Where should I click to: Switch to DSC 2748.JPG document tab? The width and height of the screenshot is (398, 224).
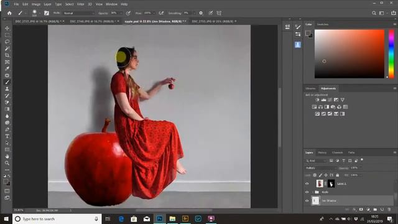tap(93, 21)
